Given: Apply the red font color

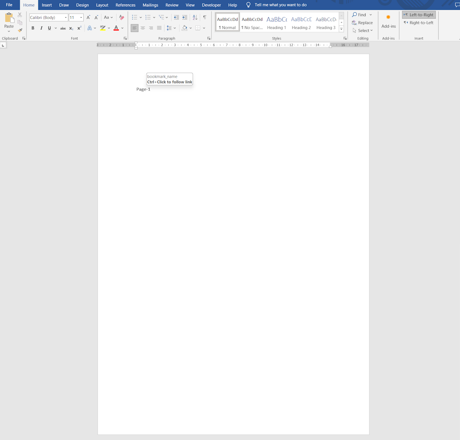Looking at the screenshot, I should (x=116, y=28).
